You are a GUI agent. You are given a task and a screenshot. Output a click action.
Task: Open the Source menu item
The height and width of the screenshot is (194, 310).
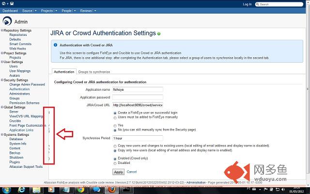(x=27, y=11)
